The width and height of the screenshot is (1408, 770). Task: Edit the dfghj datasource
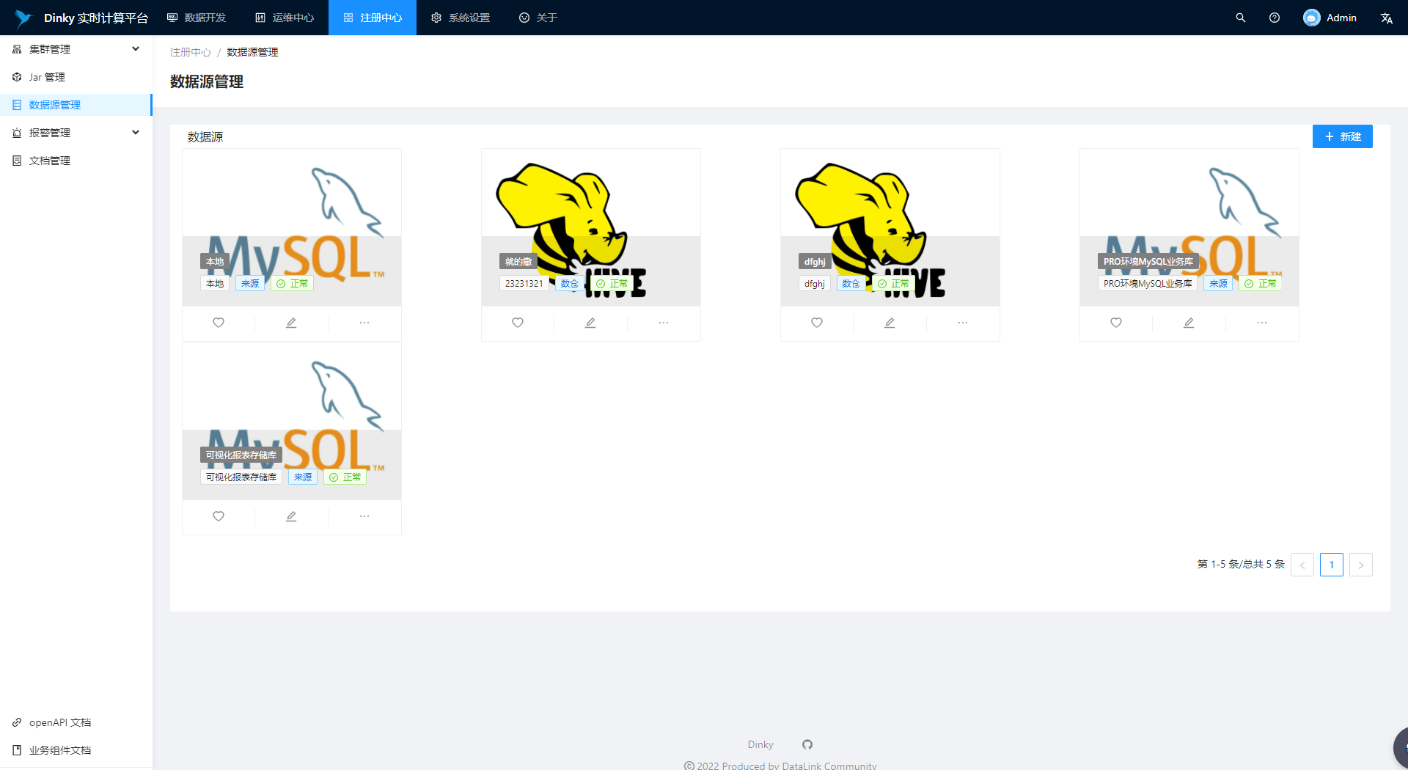coord(890,323)
